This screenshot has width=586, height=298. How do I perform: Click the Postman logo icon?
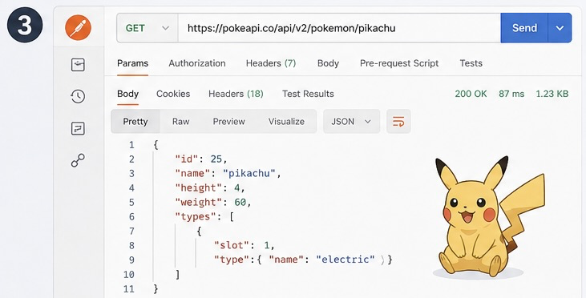pos(78,27)
